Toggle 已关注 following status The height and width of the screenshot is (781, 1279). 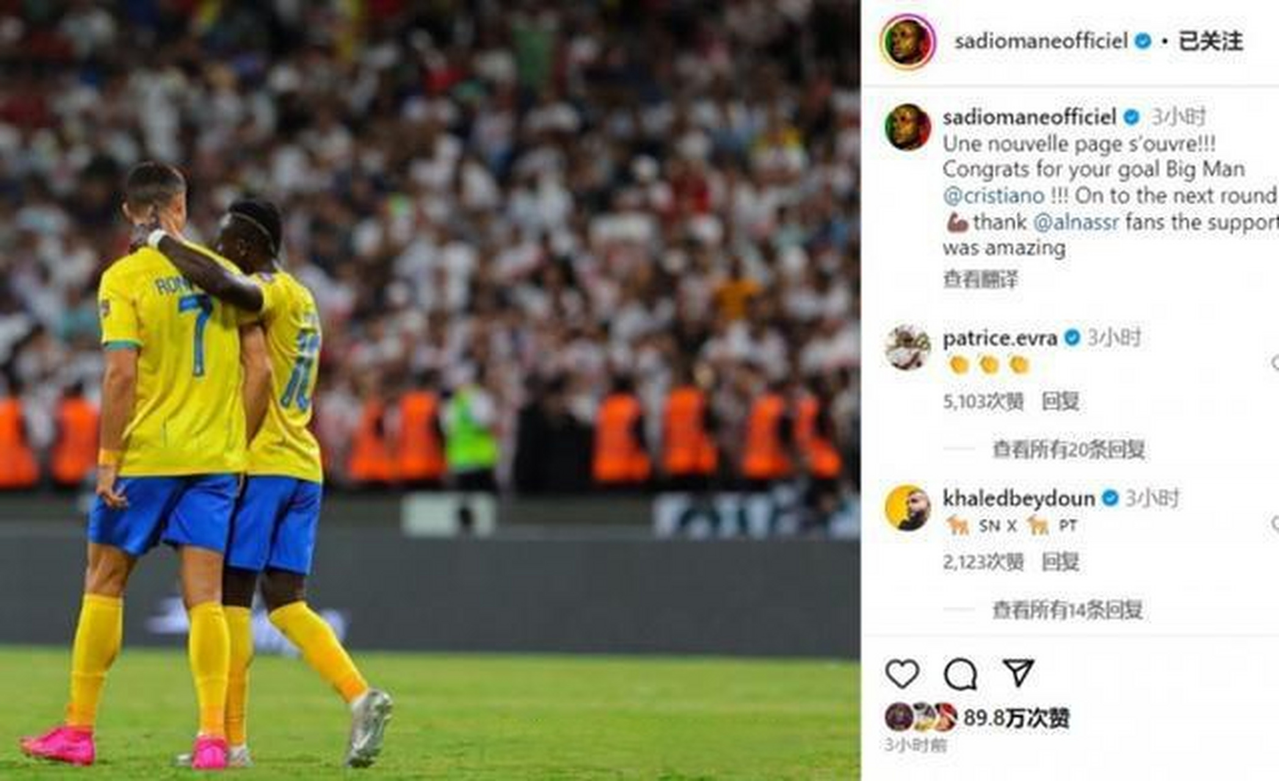tap(1210, 41)
